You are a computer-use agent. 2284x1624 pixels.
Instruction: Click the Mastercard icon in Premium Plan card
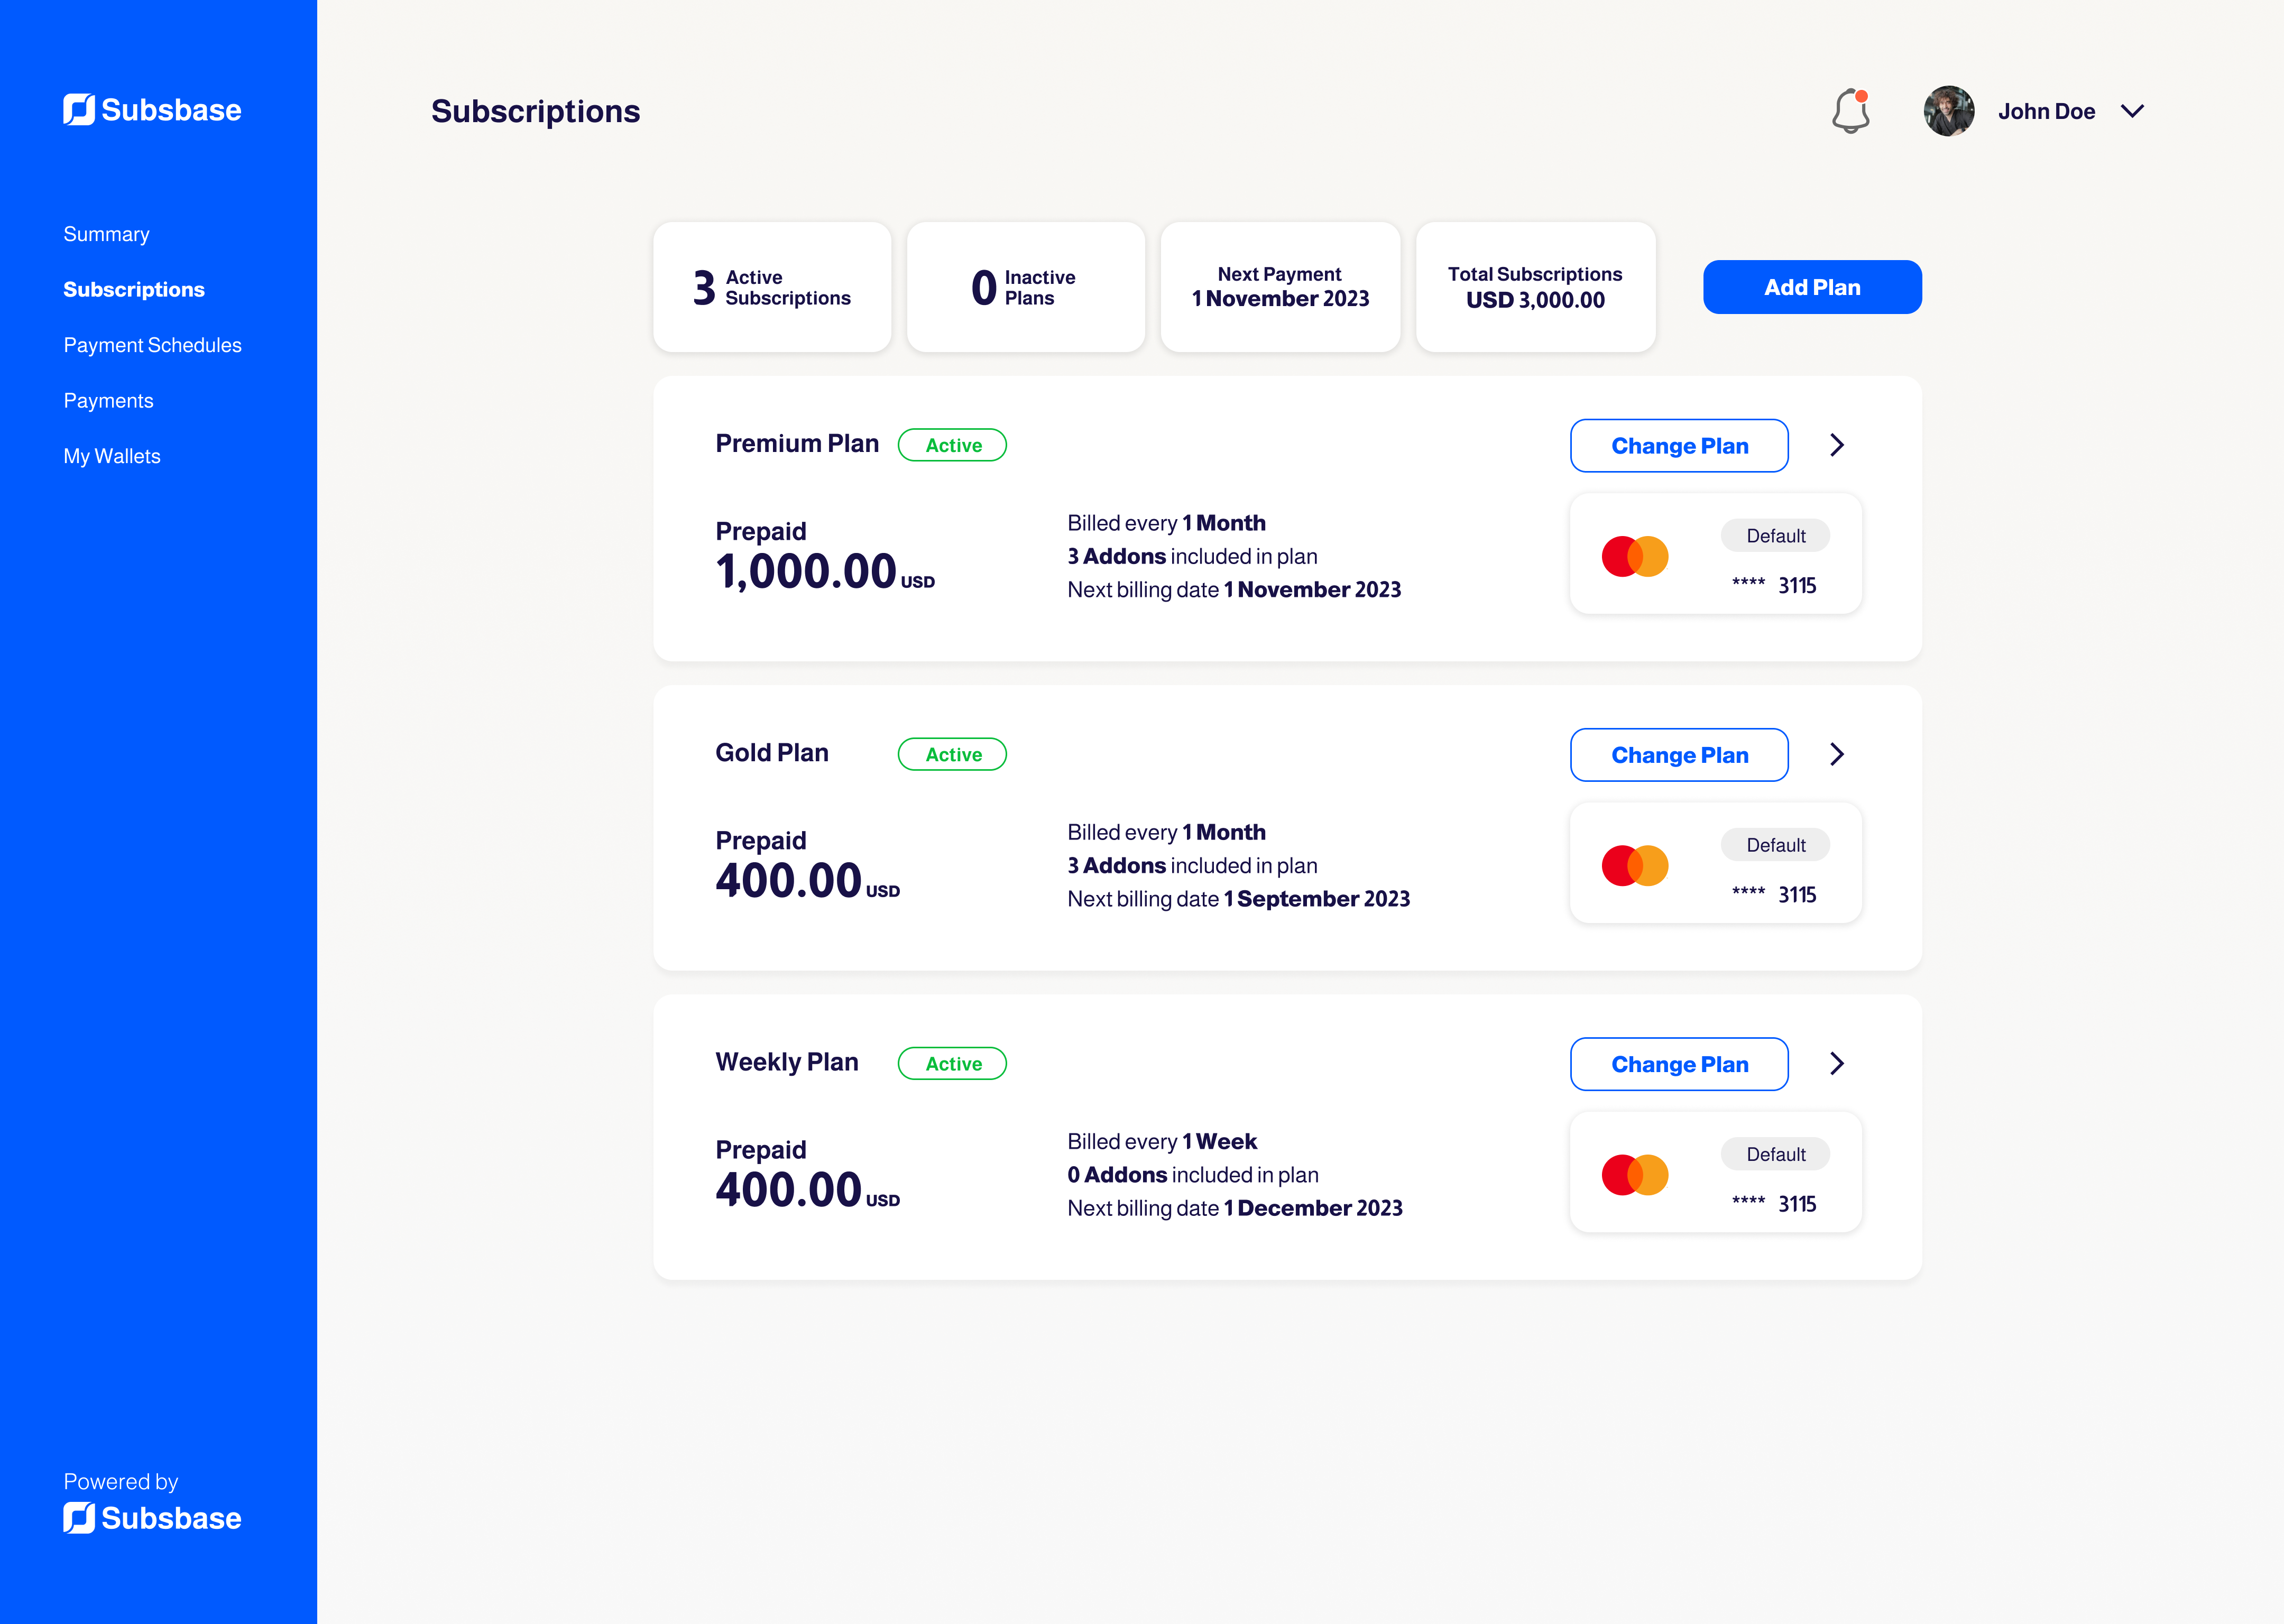click(x=1635, y=556)
